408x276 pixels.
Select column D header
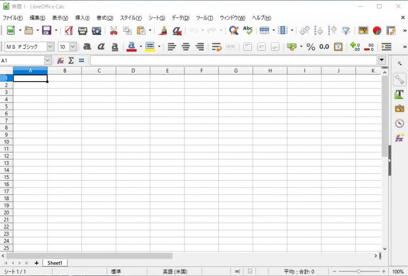point(133,70)
